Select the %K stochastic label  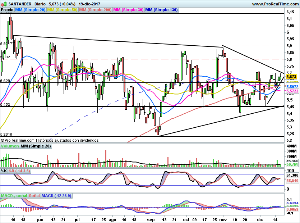tap(4, 171)
